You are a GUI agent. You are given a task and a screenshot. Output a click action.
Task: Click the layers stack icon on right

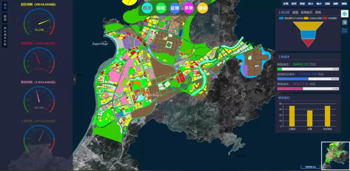[344, 14]
